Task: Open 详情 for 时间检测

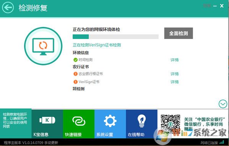Action: (175, 60)
